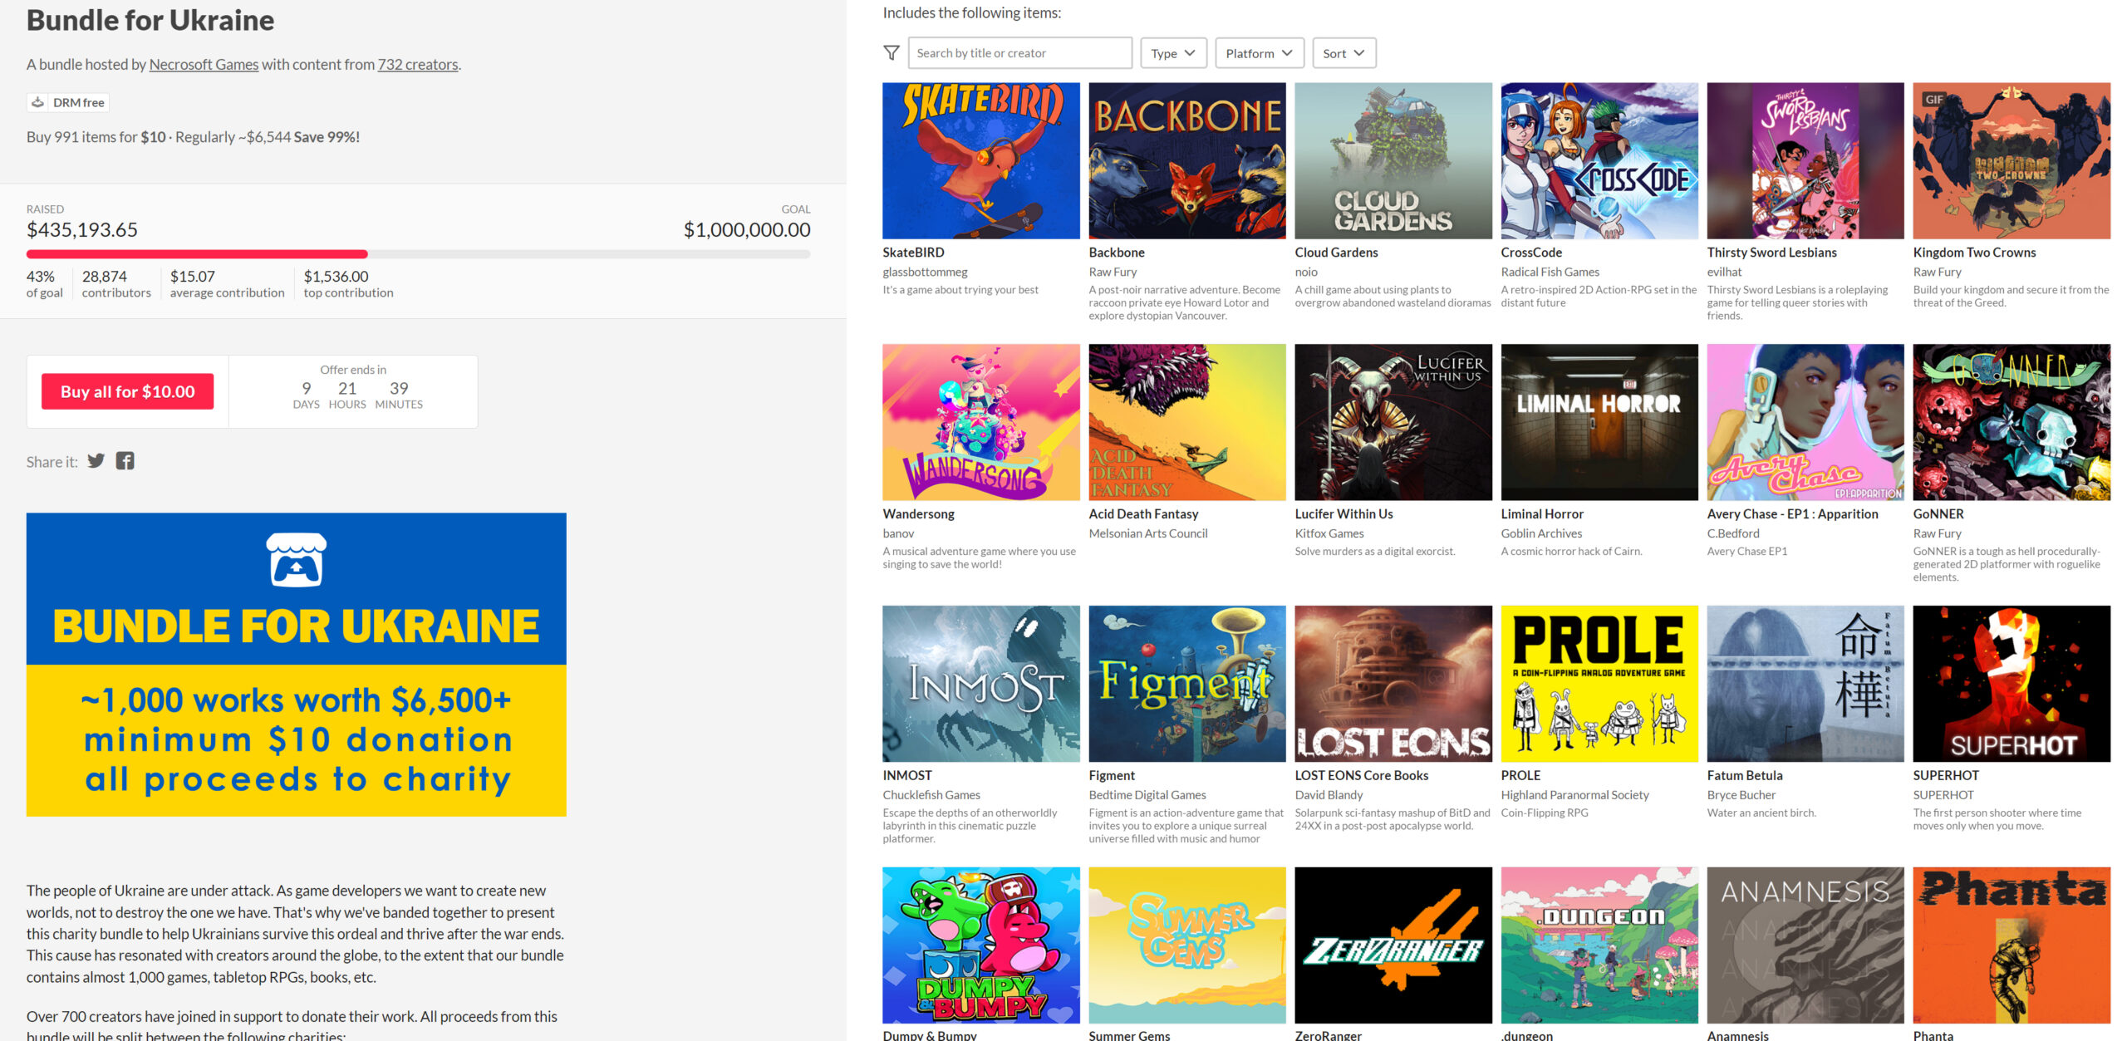Viewport: 2127px width, 1041px height.
Task: Click the Kingdom Two Crowns title link
Action: point(1974,252)
